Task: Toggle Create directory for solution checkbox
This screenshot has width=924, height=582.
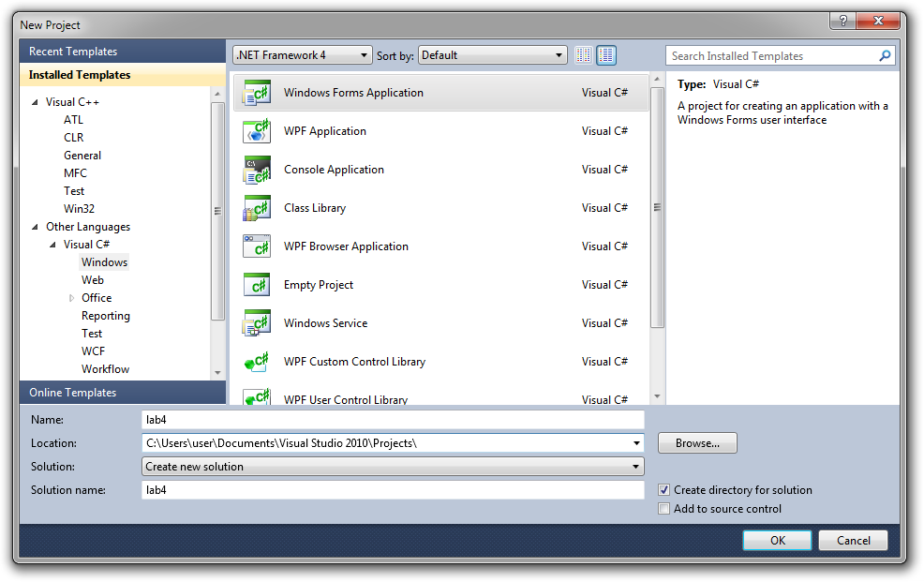Action: (664, 490)
